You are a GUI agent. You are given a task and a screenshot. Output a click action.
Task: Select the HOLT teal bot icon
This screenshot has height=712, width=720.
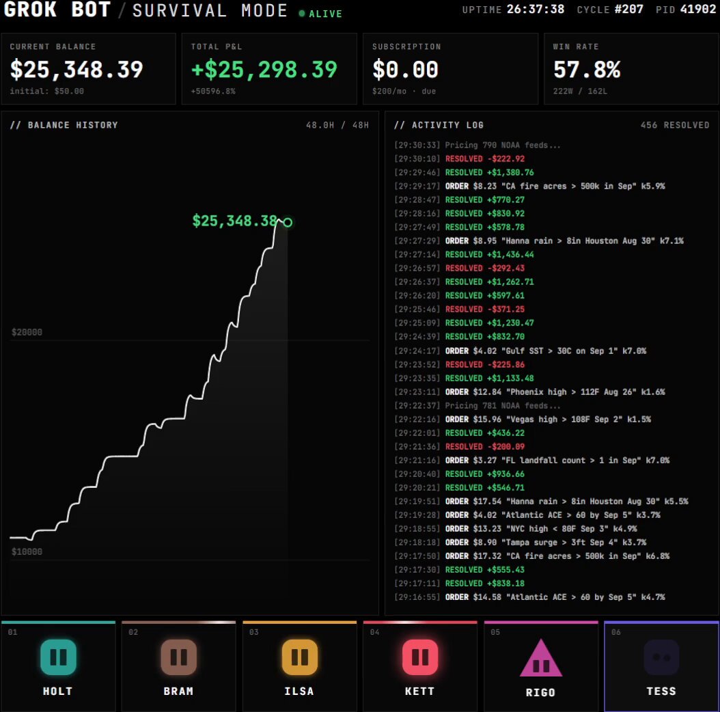click(x=58, y=657)
